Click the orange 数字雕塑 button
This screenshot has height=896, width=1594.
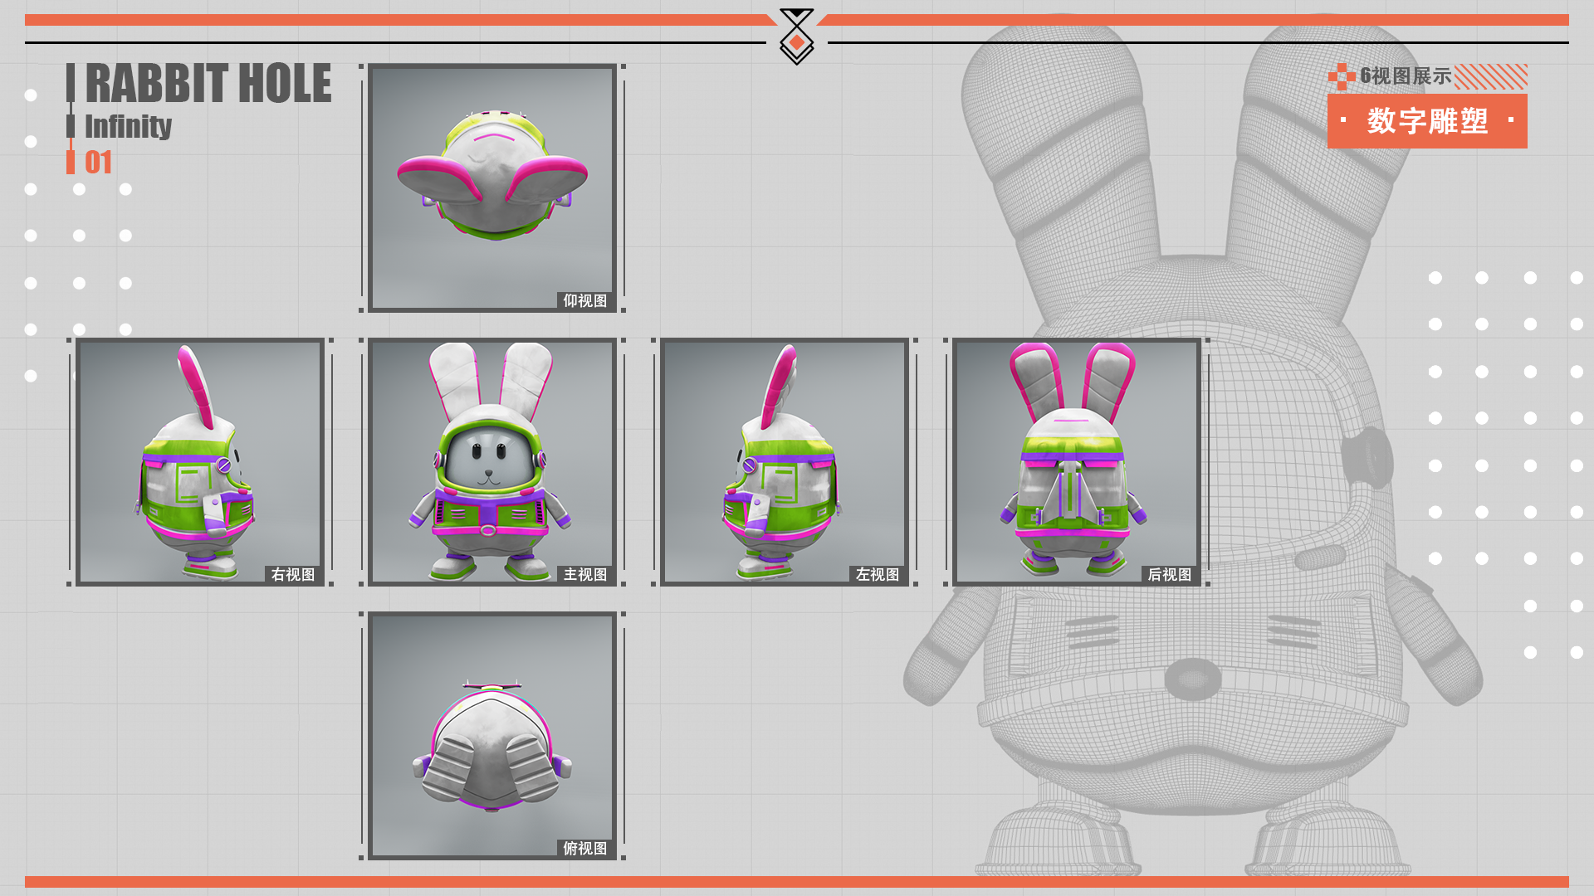(1427, 121)
